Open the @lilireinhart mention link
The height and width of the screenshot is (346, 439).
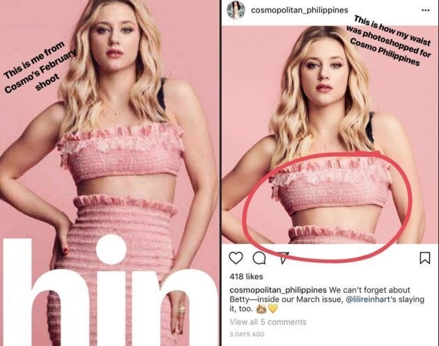pos(368,299)
